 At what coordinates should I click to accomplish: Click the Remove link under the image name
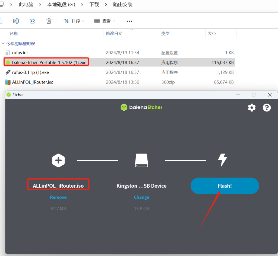(58, 197)
